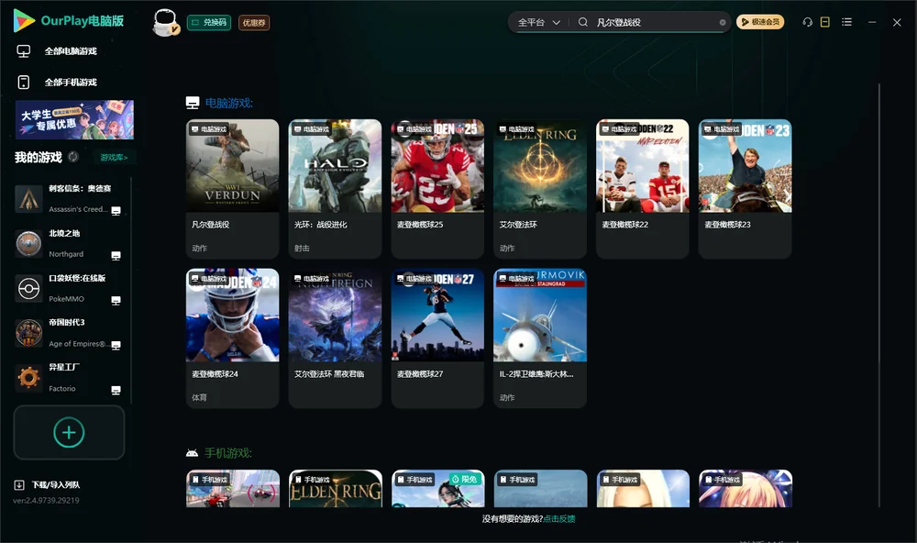Open the 艾尔登法环 黑夜君临 card
917x543 pixels.
pos(335,338)
